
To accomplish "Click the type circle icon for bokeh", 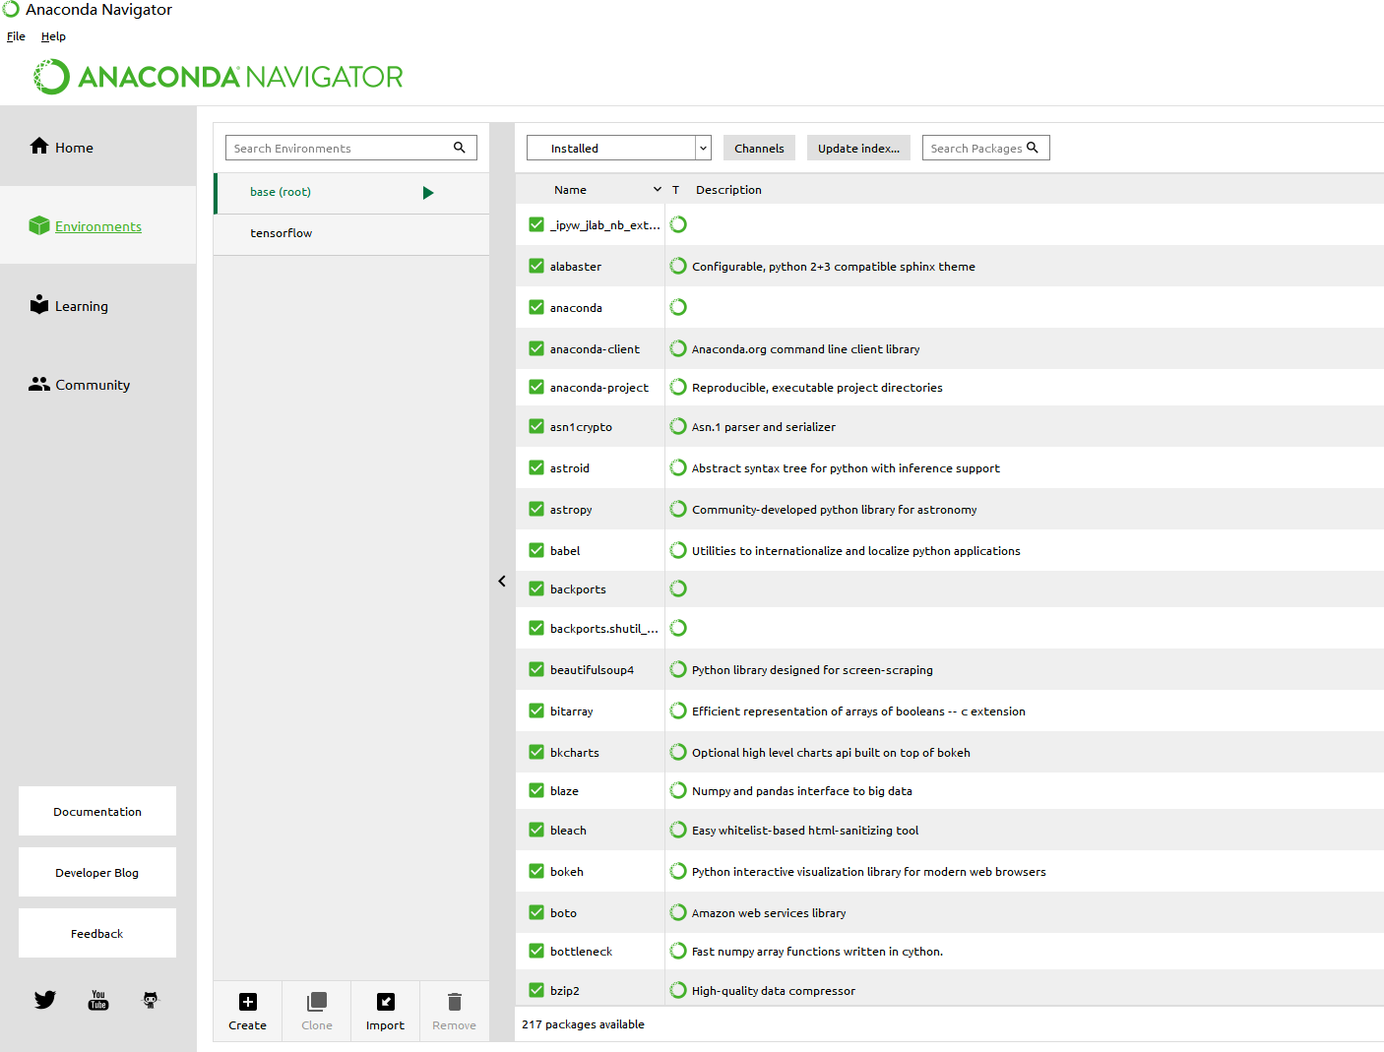I will point(678,871).
